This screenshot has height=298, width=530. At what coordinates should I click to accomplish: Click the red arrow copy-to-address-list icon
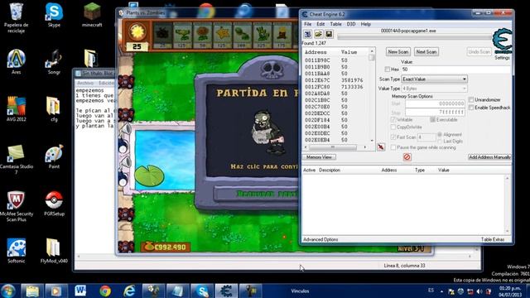[381, 147]
